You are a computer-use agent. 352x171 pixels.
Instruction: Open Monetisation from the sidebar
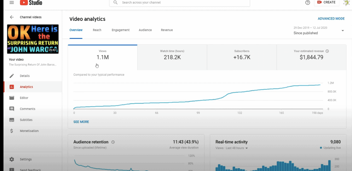[29, 131]
